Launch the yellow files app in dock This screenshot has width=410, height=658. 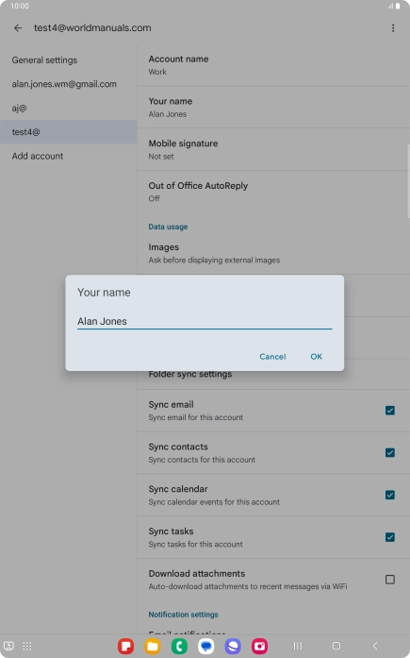click(153, 646)
